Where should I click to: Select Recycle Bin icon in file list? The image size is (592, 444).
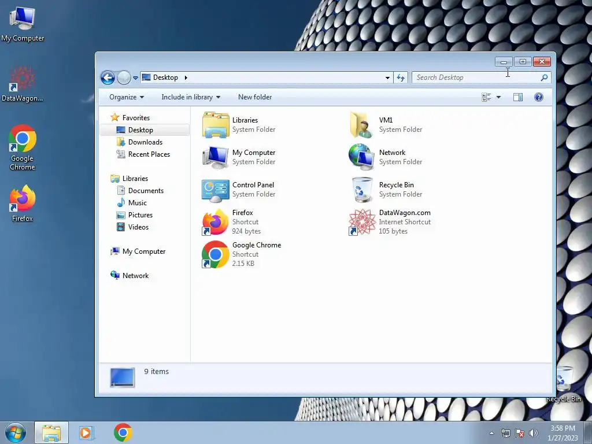click(362, 190)
